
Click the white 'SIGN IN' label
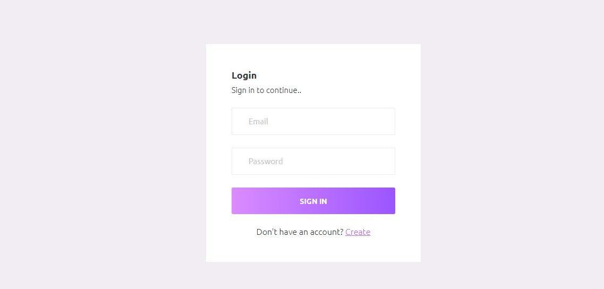coord(313,201)
